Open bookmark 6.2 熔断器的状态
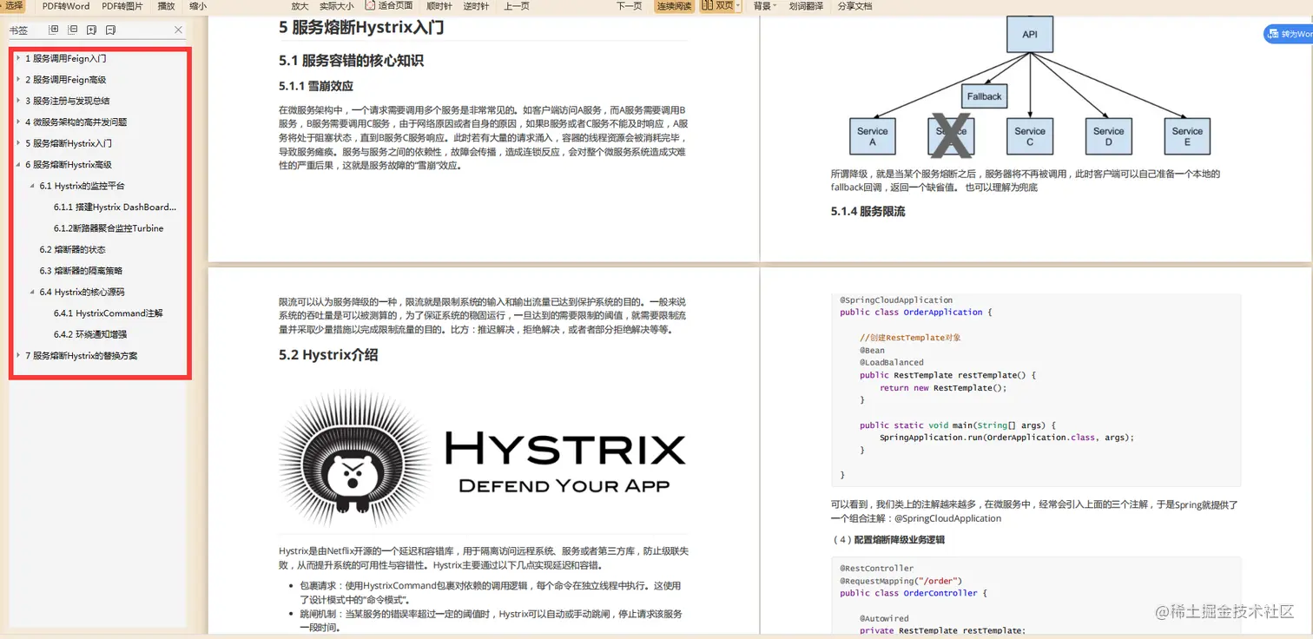Screen dimensions: 1313x639 (73, 250)
